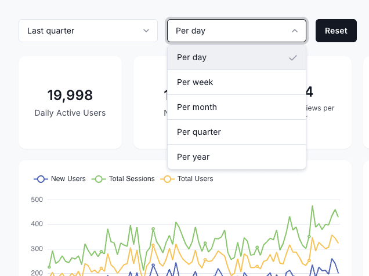Toggle the Total Users series label
Viewport: 369px width, 276px height.
[x=195, y=179]
